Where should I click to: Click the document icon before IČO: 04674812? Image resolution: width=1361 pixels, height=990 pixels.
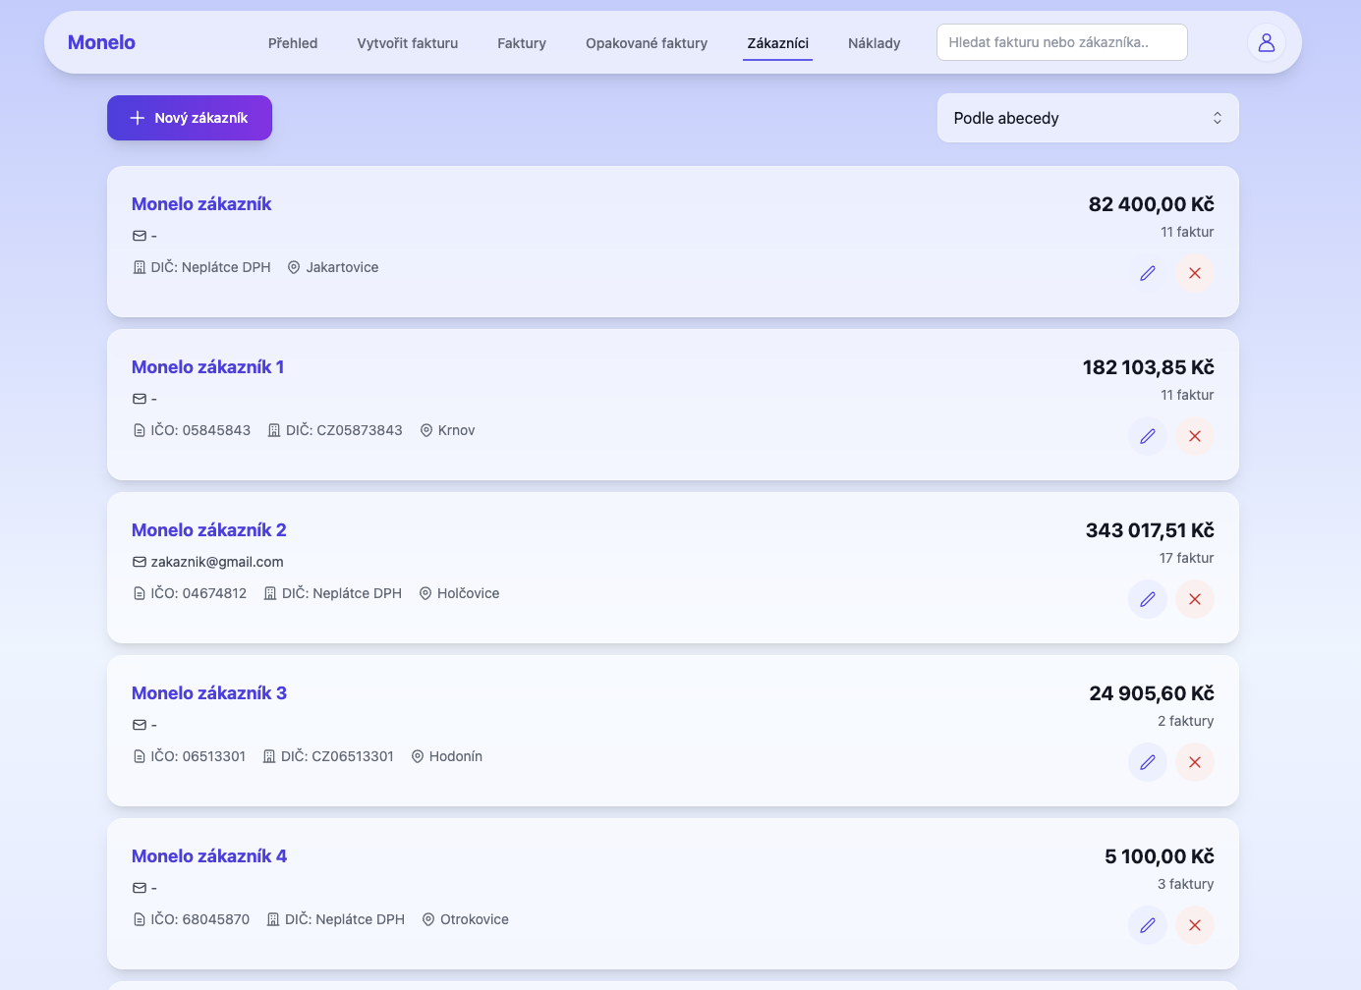(x=138, y=593)
